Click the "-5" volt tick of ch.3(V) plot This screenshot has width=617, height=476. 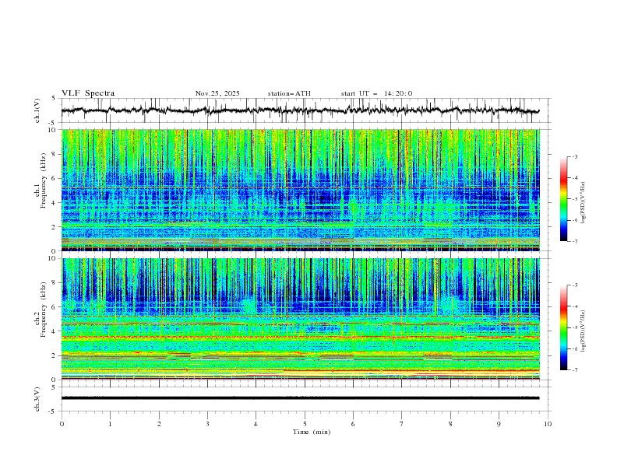point(53,411)
